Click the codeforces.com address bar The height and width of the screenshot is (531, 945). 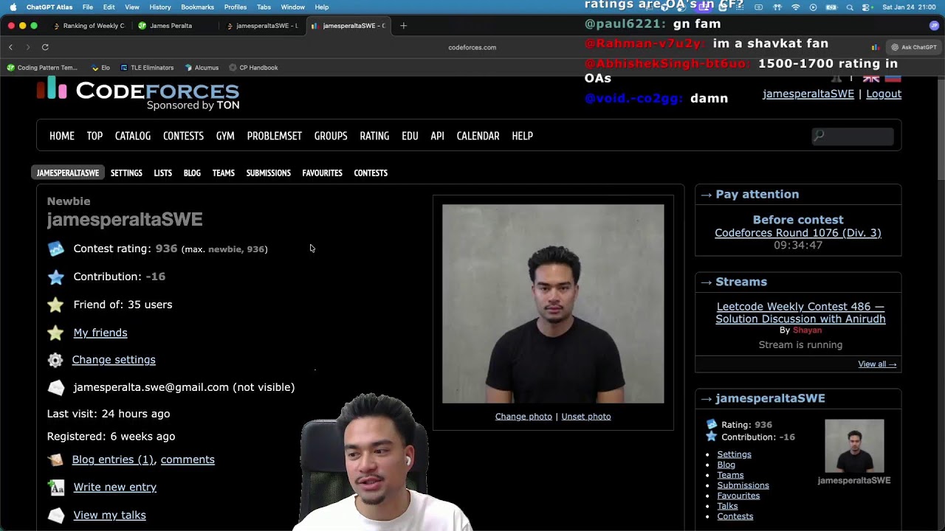(472, 47)
